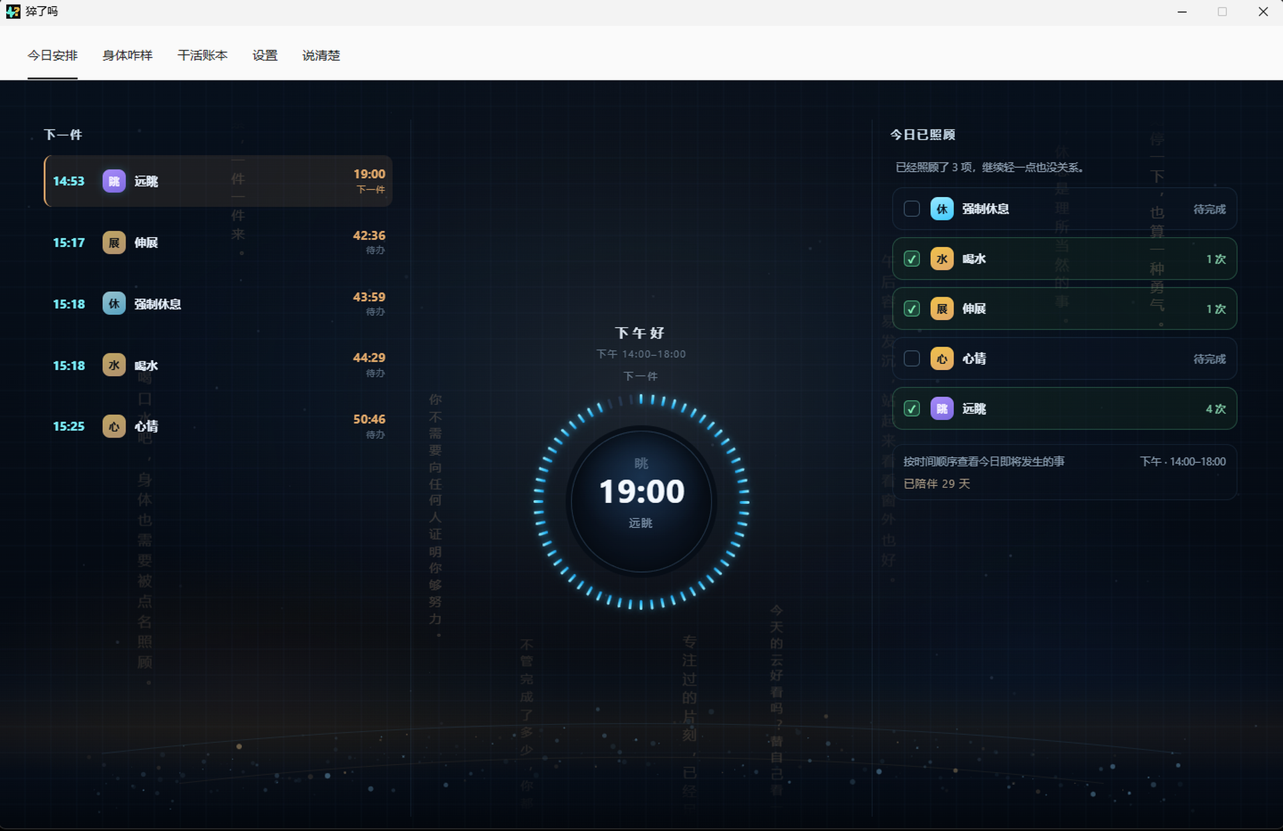The width and height of the screenshot is (1283, 831).
Task: Uncheck the 远眺 checkbox in 今日已照顾
Action: [911, 409]
